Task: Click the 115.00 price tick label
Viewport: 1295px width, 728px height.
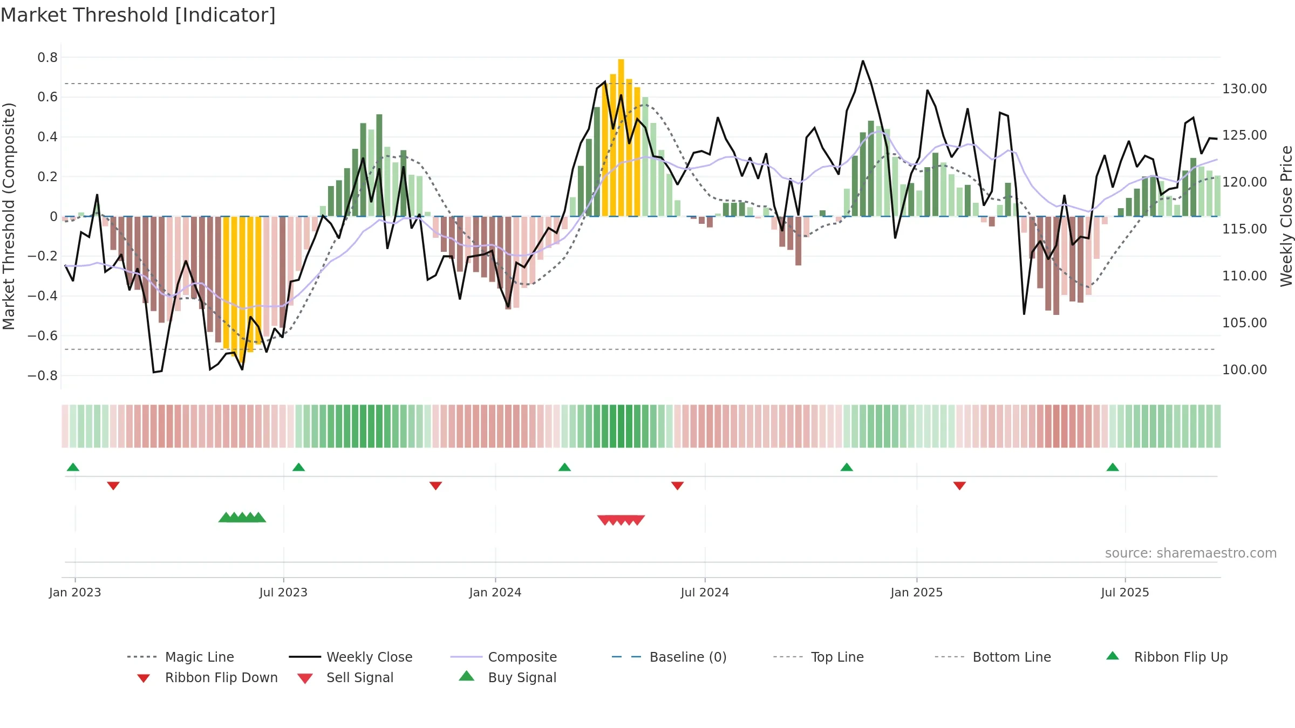Action: tap(1245, 229)
